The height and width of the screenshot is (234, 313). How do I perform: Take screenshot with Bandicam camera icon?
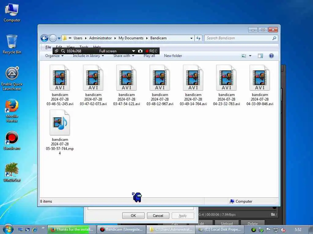[140, 51]
